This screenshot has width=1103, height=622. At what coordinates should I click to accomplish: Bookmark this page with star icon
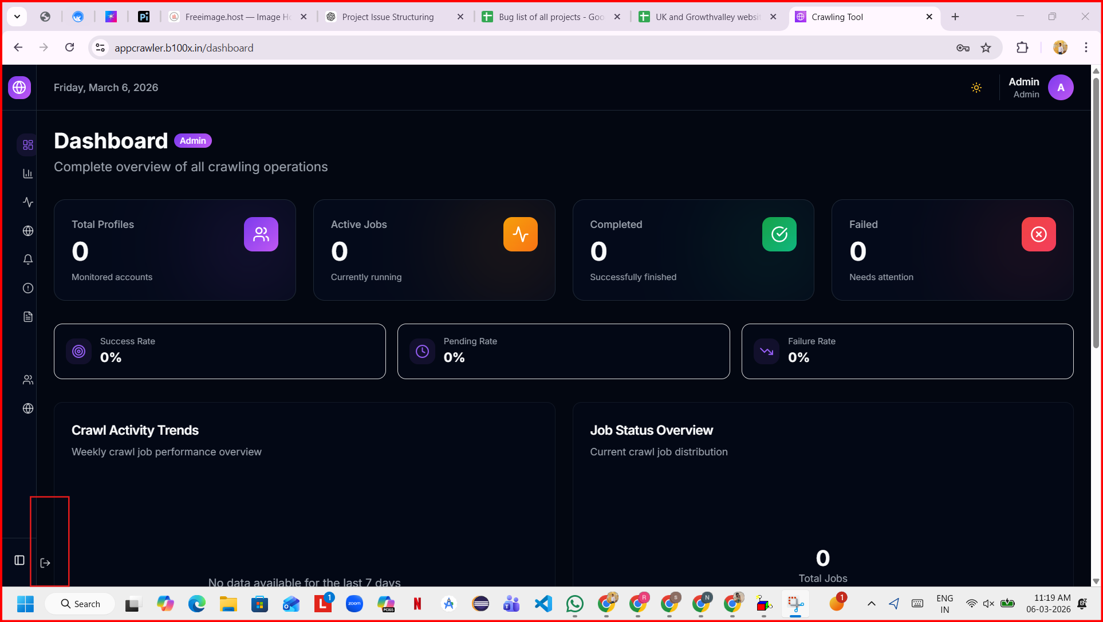[986, 48]
